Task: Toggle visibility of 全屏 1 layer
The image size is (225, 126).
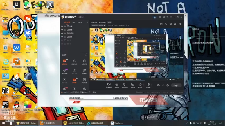Action: tap(62, 26)
